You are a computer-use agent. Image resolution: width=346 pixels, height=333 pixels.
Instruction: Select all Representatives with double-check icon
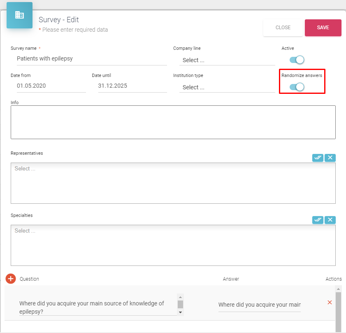318,158
